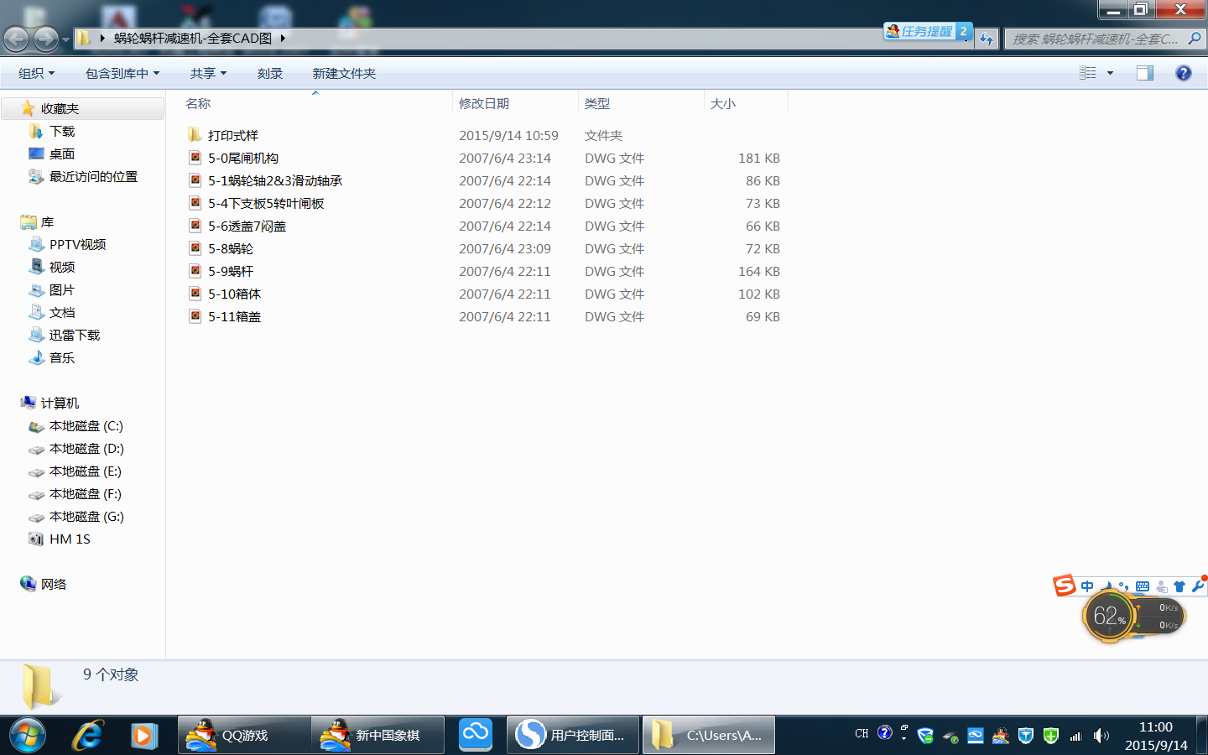The image size is (1208, 755).
Task: Select the file 5-10箱体
Action: coord(235,294)
